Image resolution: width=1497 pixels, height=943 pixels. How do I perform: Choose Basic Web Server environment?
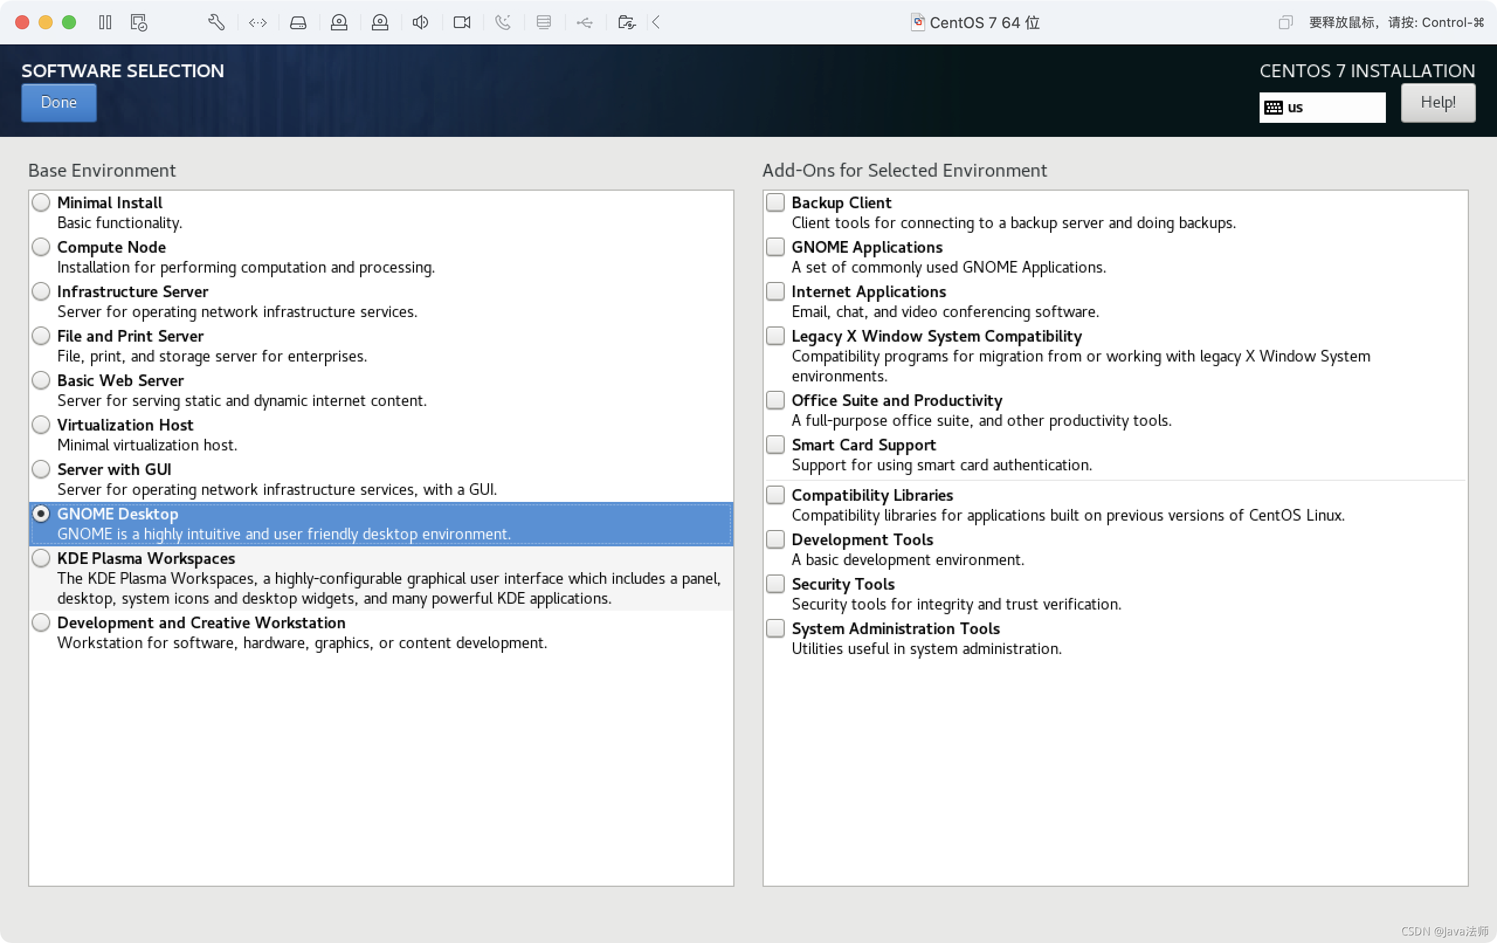coord(41,380)
